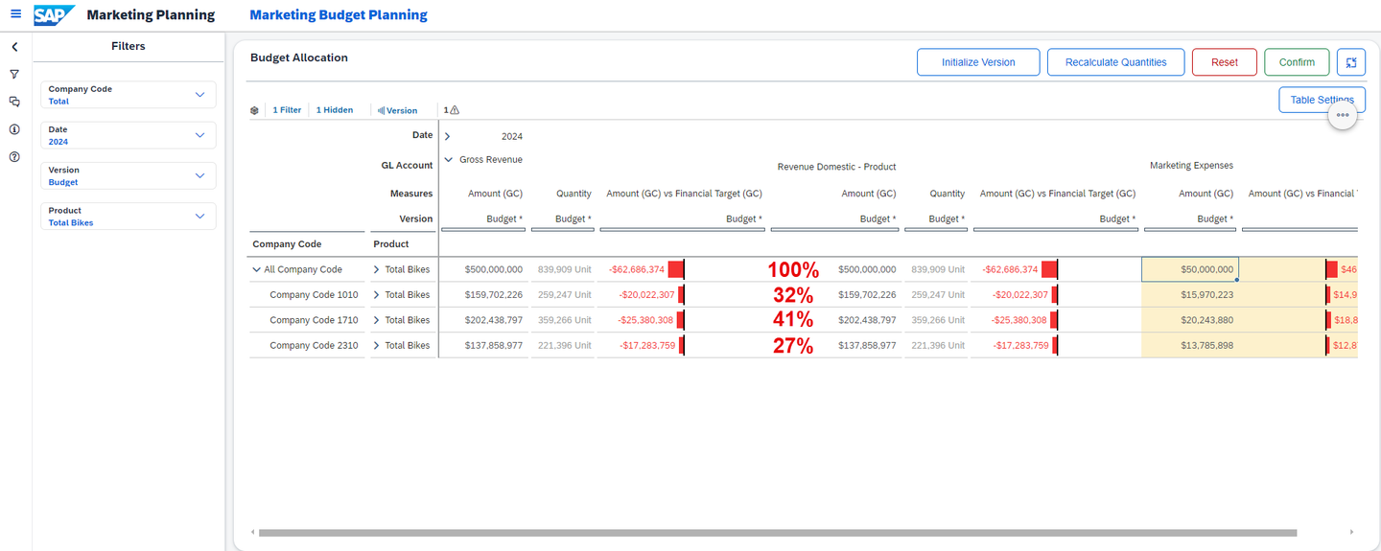The image size is (1381, 551).
Task: Expand the Date filter dropdown
Action: coord(199,135)
